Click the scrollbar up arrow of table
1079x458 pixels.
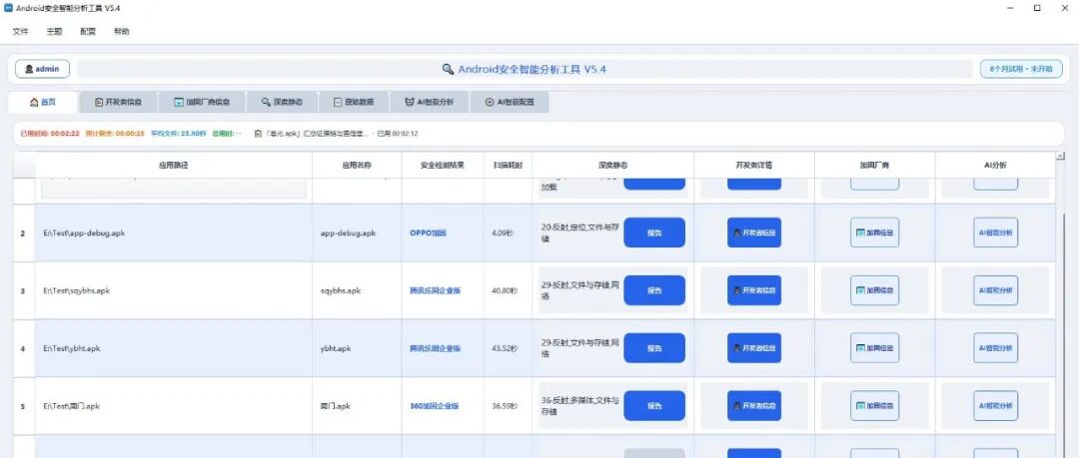pos(1060,156)
